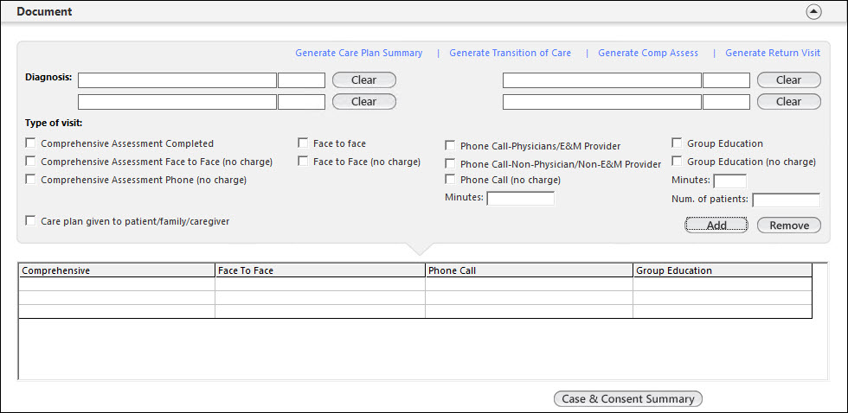Clear the first right Diagnosis row
This screenshot has width=848, height=413.
click(789, 79)
